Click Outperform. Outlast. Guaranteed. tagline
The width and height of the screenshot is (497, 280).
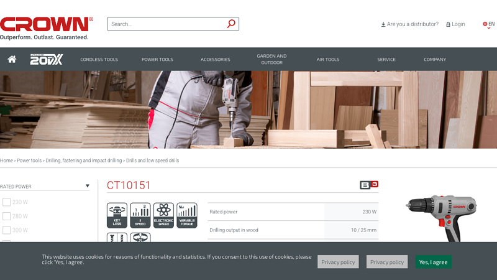(44, 37)
